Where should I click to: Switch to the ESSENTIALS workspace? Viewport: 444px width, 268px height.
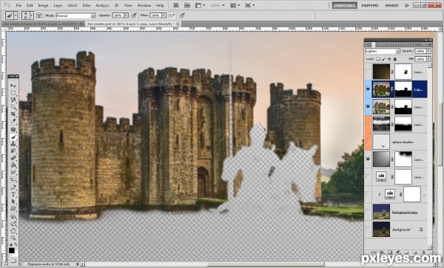point(344,5)
